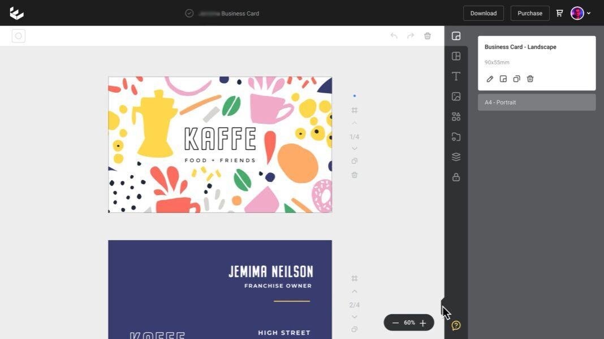604x339 pixels.
Task: Click the 60% zoom level value
Action: click(409, 323)
